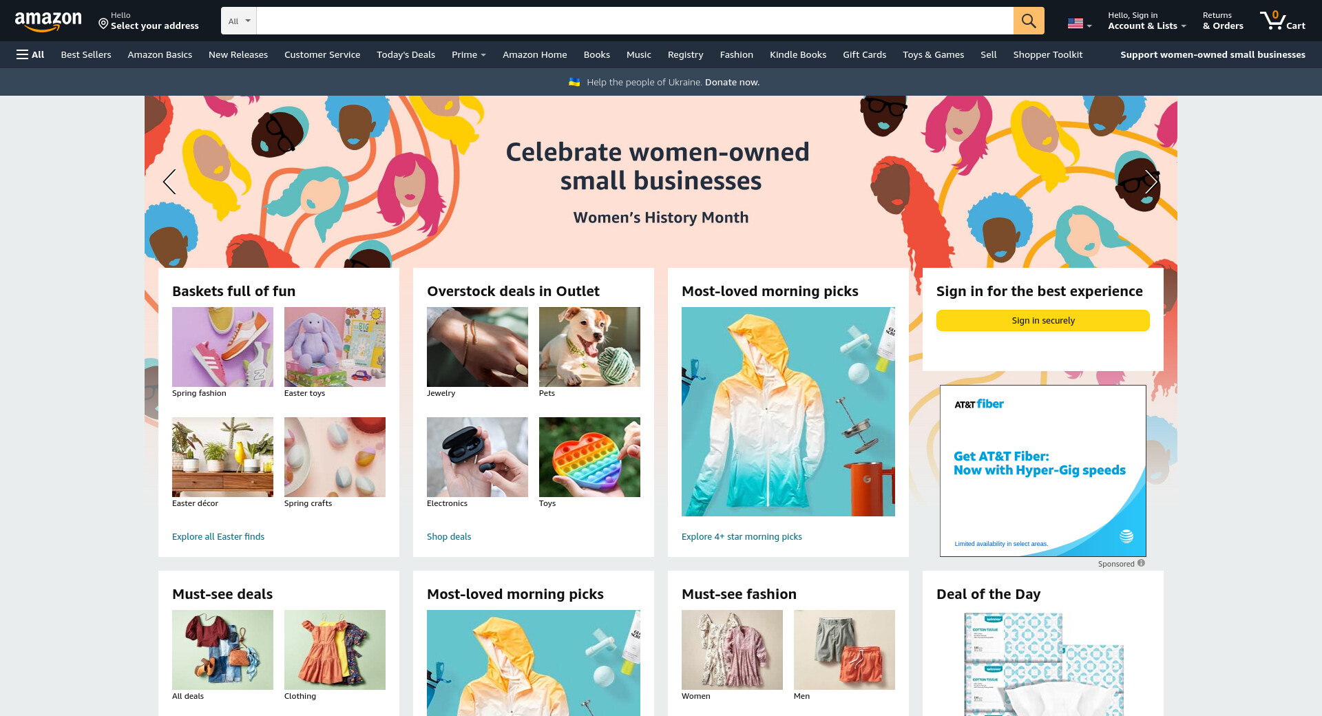
Task: Click the Deal of the Day product image
Action: pos(1043,663)
